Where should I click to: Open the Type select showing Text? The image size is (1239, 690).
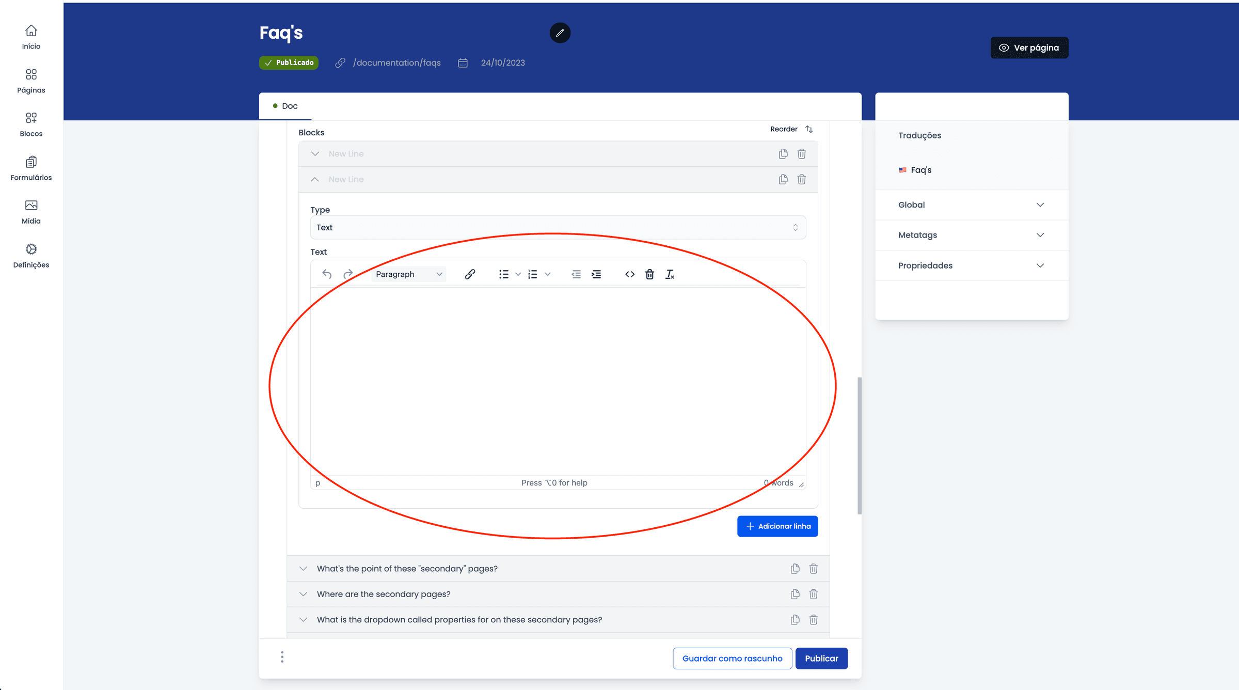pos(558,228)
